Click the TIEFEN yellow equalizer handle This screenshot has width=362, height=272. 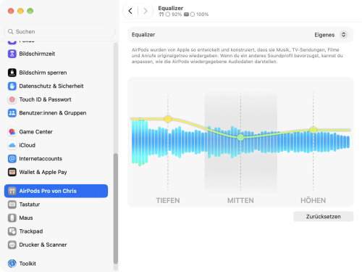point(168,119)
